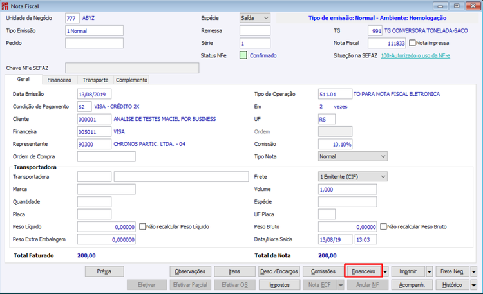Click the Unidade de Negócio field 777
Viewport: 483px width, 294px height.
coord(72,18)
